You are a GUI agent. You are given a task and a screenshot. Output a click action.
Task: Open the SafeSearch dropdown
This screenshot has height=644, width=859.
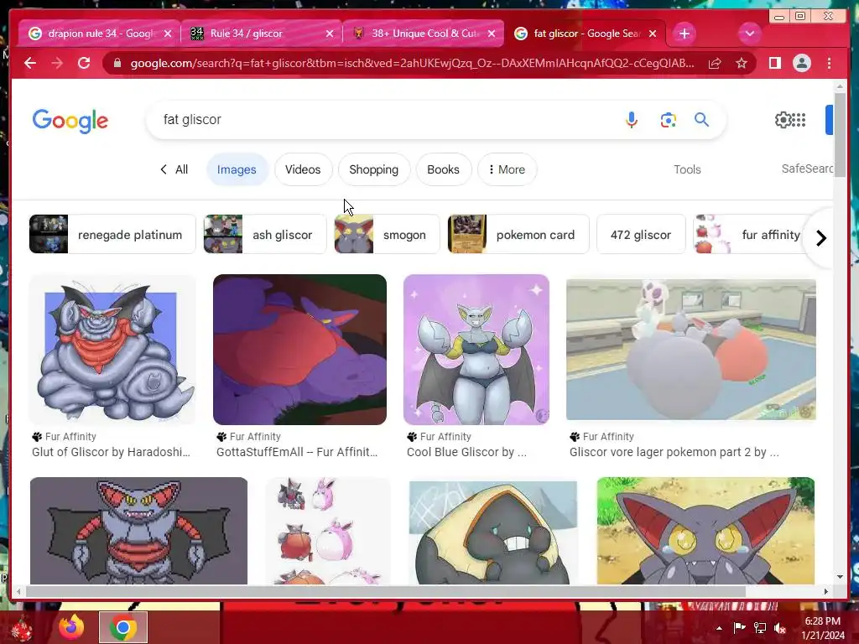807,169
